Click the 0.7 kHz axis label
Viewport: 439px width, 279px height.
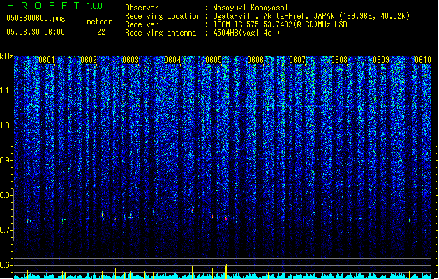[x=6, y=230]
